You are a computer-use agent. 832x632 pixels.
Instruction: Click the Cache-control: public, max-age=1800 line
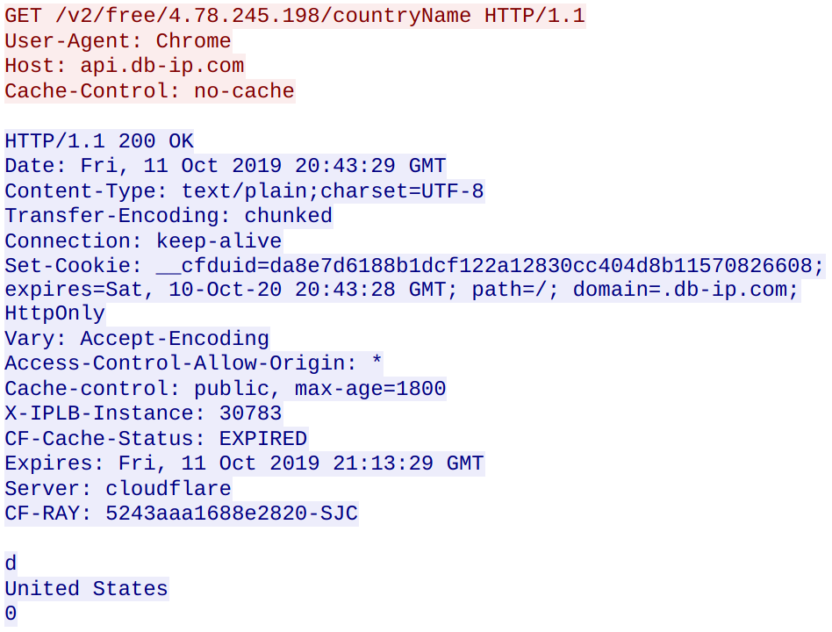coord(226,389)
